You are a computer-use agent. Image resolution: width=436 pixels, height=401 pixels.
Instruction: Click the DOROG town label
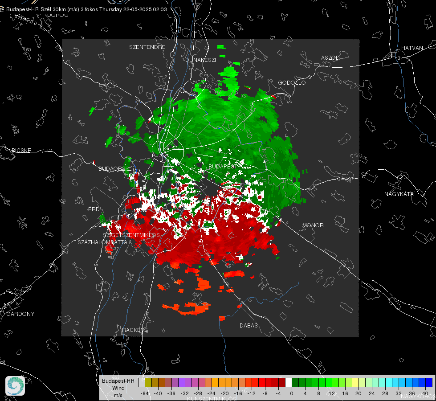[58, 15]
